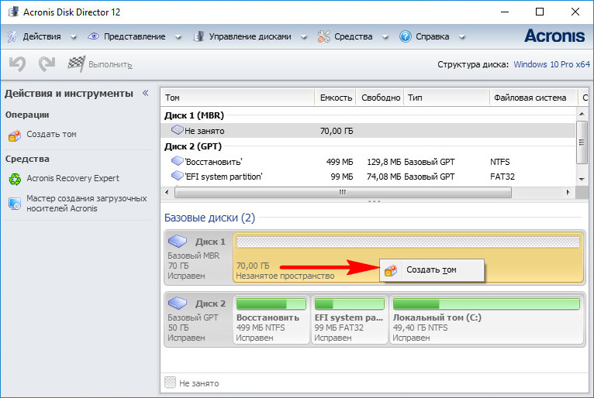Open 'Мастер создания загрузочных носителей Acronis'
594x398 pixels.
coord(86,204)
